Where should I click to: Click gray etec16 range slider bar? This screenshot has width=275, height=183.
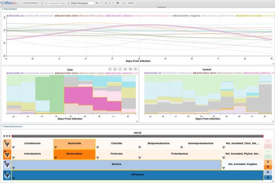(137, 136)
